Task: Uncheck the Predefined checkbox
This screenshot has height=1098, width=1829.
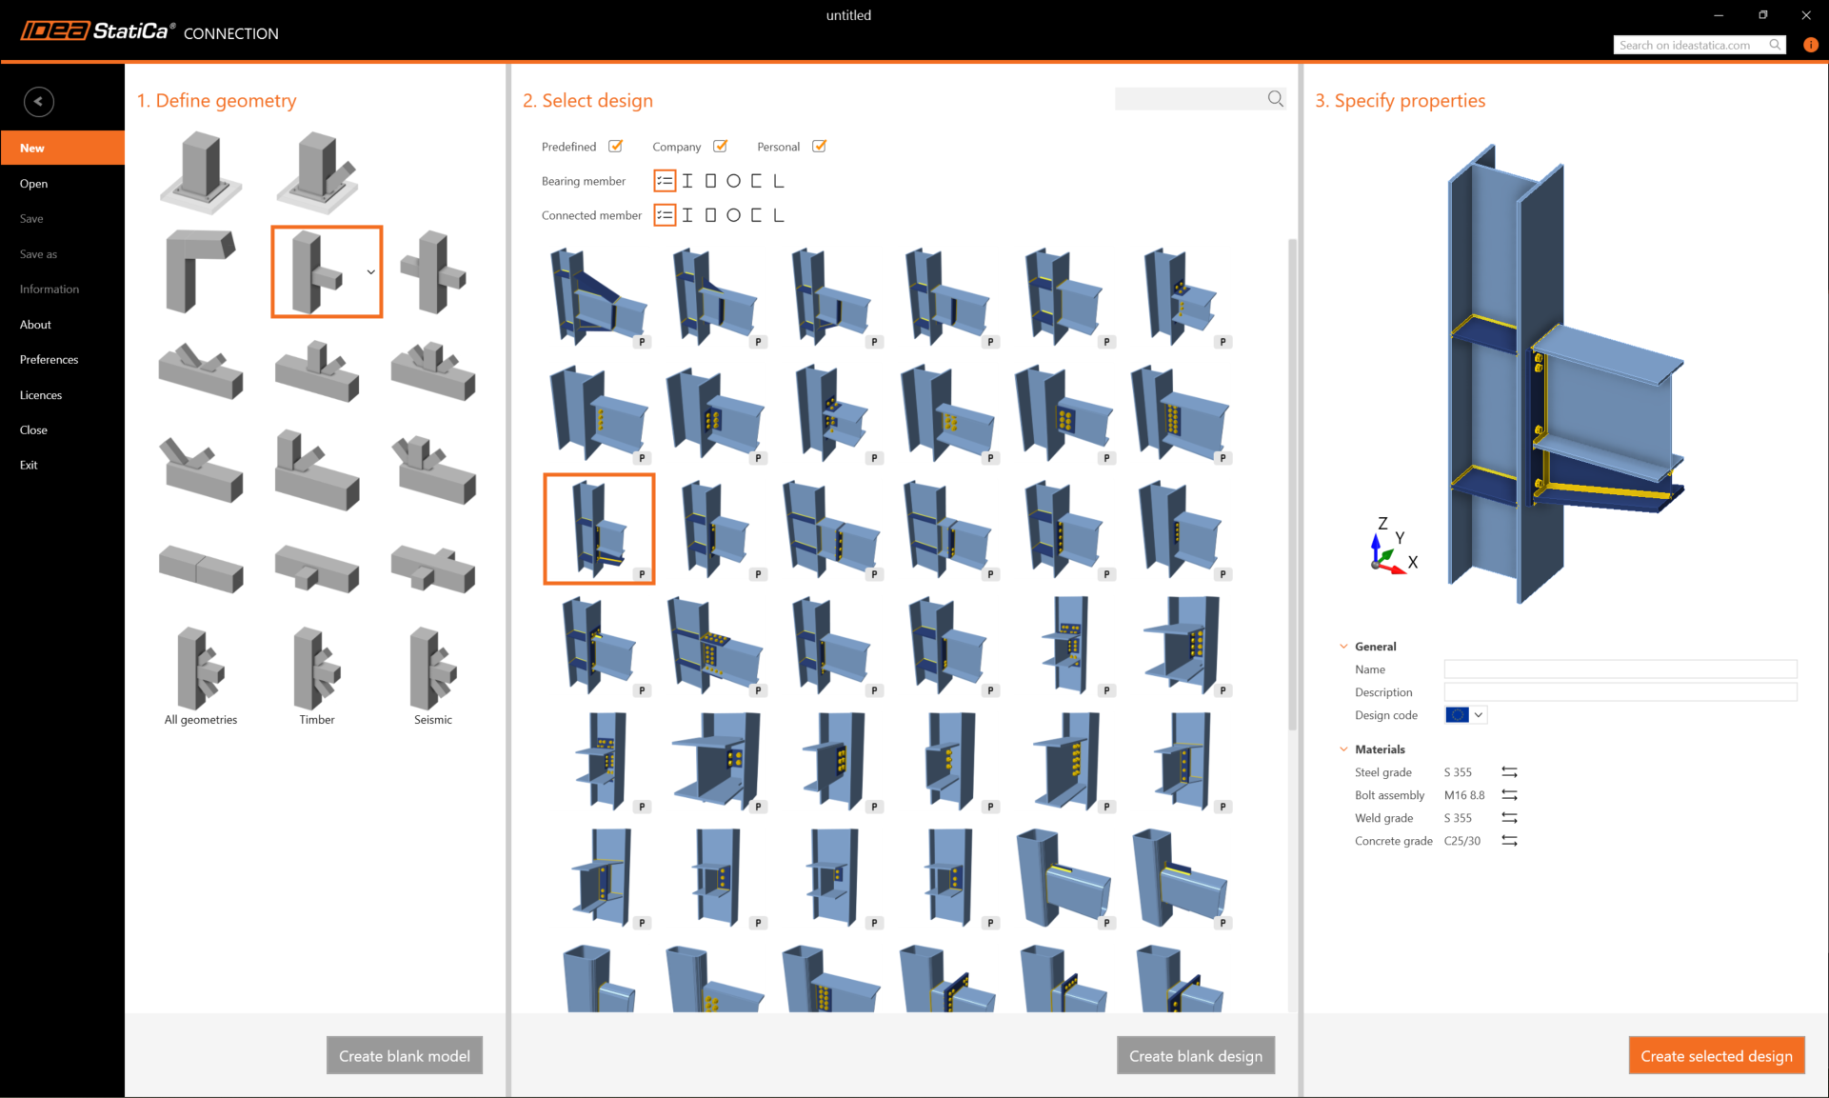Action: 616,147
